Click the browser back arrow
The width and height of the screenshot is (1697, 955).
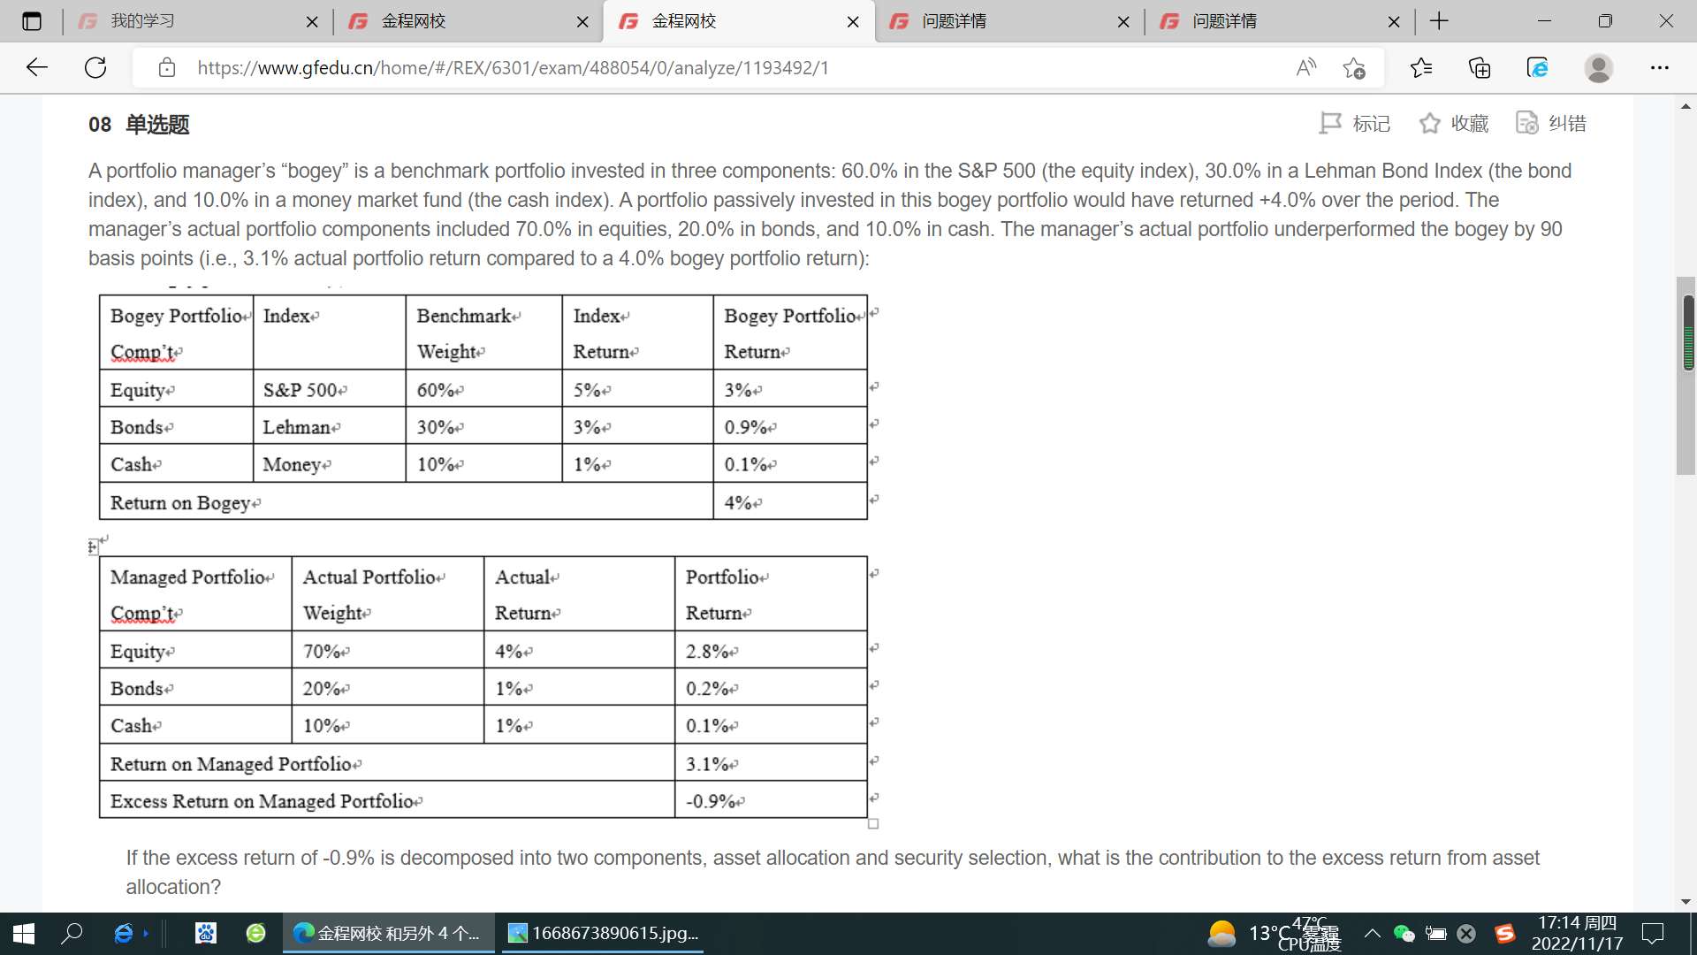[x=36, y=67]
